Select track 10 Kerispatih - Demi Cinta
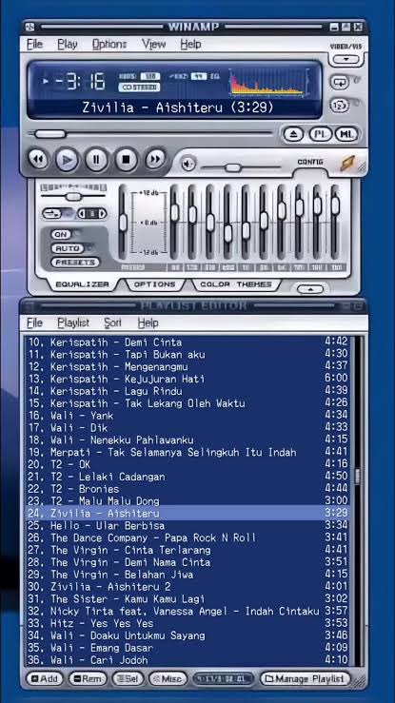The height and width of the screenshot is (703, 395). 187,342
